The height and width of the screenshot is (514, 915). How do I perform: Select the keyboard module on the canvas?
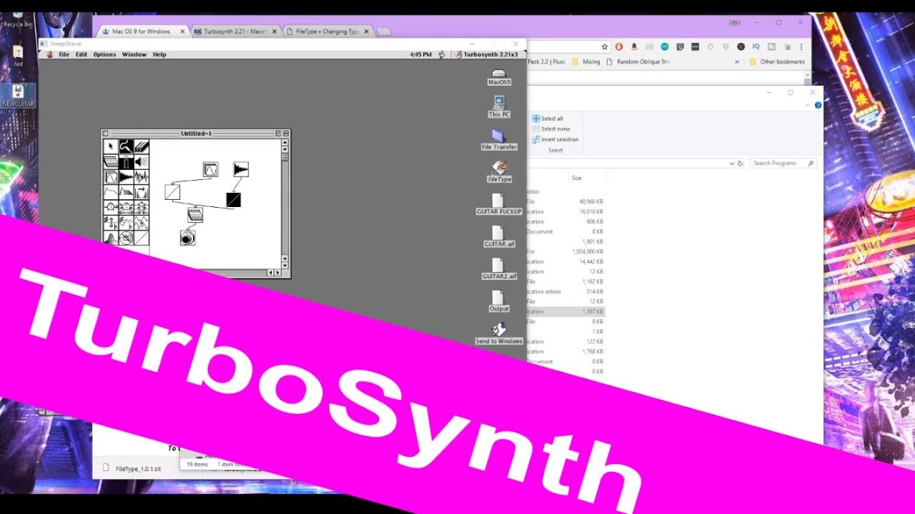coord(195,215)
